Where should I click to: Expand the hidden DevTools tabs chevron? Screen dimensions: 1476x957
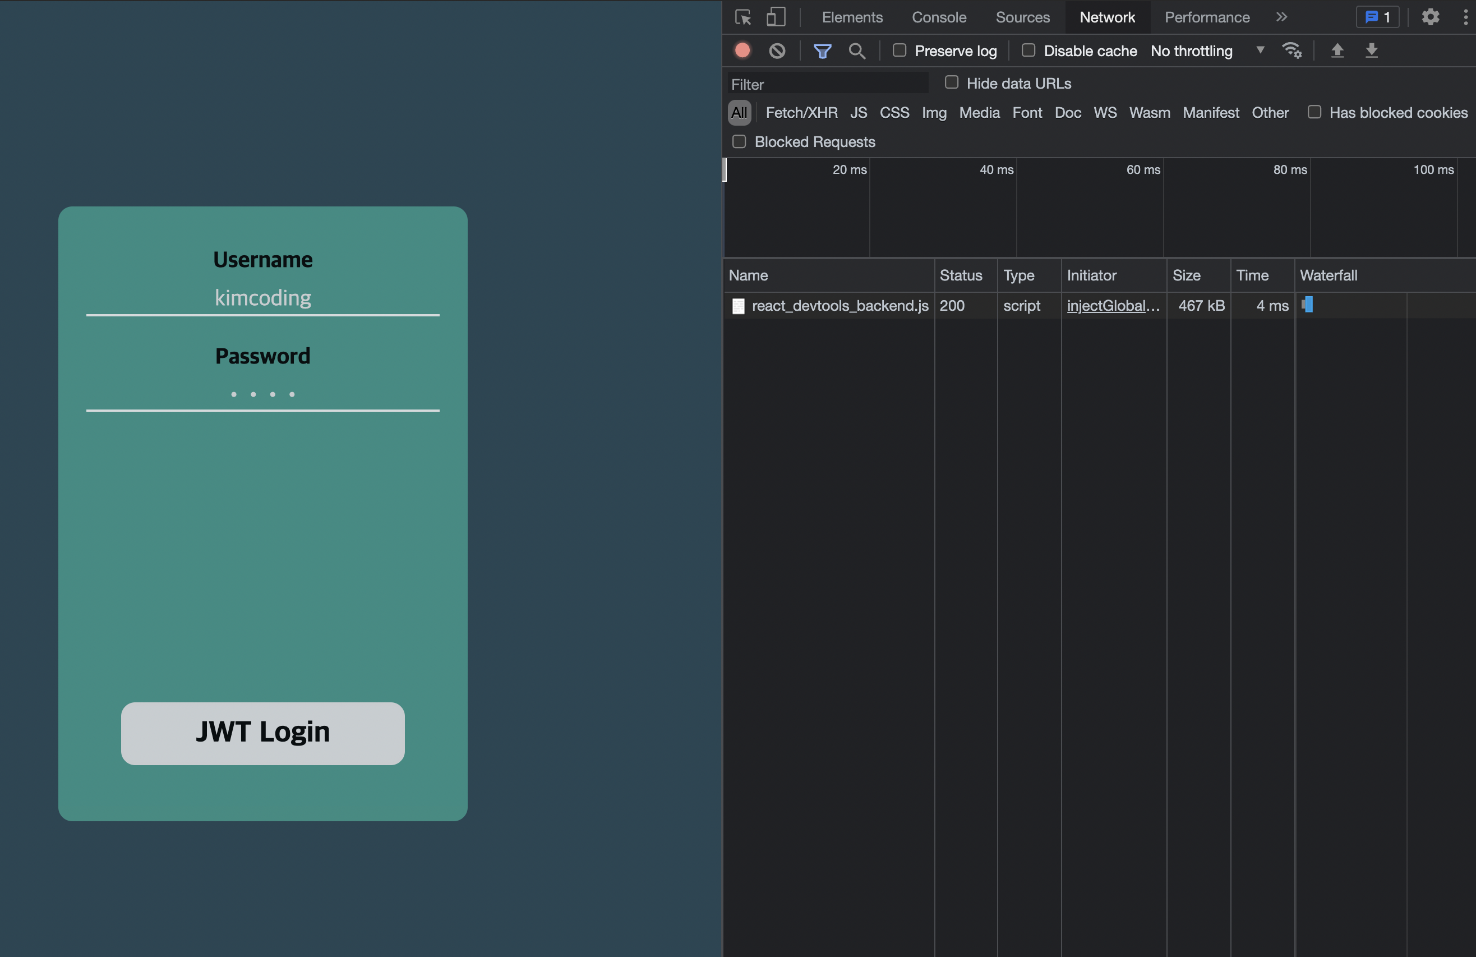1281,17
